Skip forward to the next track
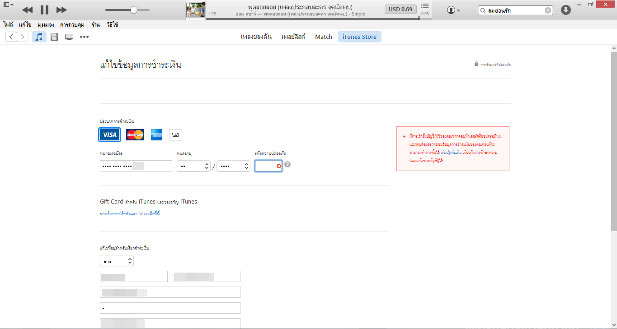Viewport: 617px width, 329px height. coord(61,10)
